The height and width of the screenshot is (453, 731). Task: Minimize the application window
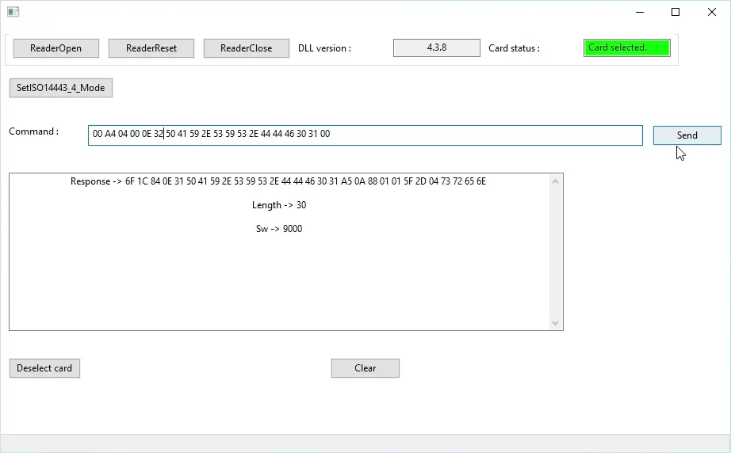point(640,12)
